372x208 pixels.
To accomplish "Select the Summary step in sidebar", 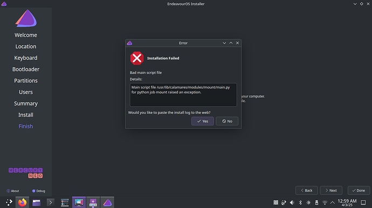I will tap(26, 103).
